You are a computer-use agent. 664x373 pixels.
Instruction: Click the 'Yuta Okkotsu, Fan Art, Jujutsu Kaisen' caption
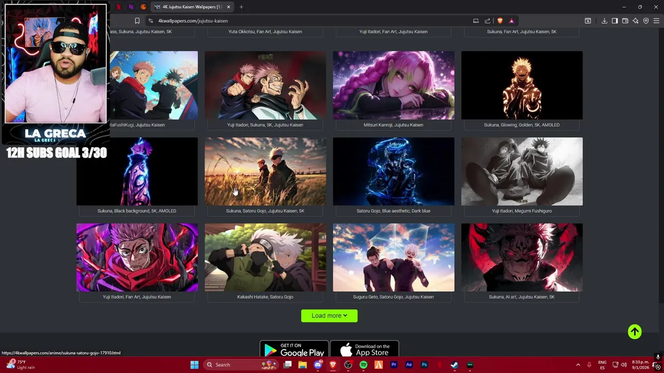265,32
